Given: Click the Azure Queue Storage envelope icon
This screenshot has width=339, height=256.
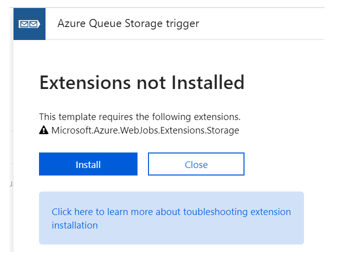Looking at the screenshot, I should (29, 23).
